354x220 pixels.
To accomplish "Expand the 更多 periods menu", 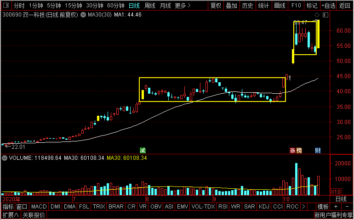I will point(183,6).
